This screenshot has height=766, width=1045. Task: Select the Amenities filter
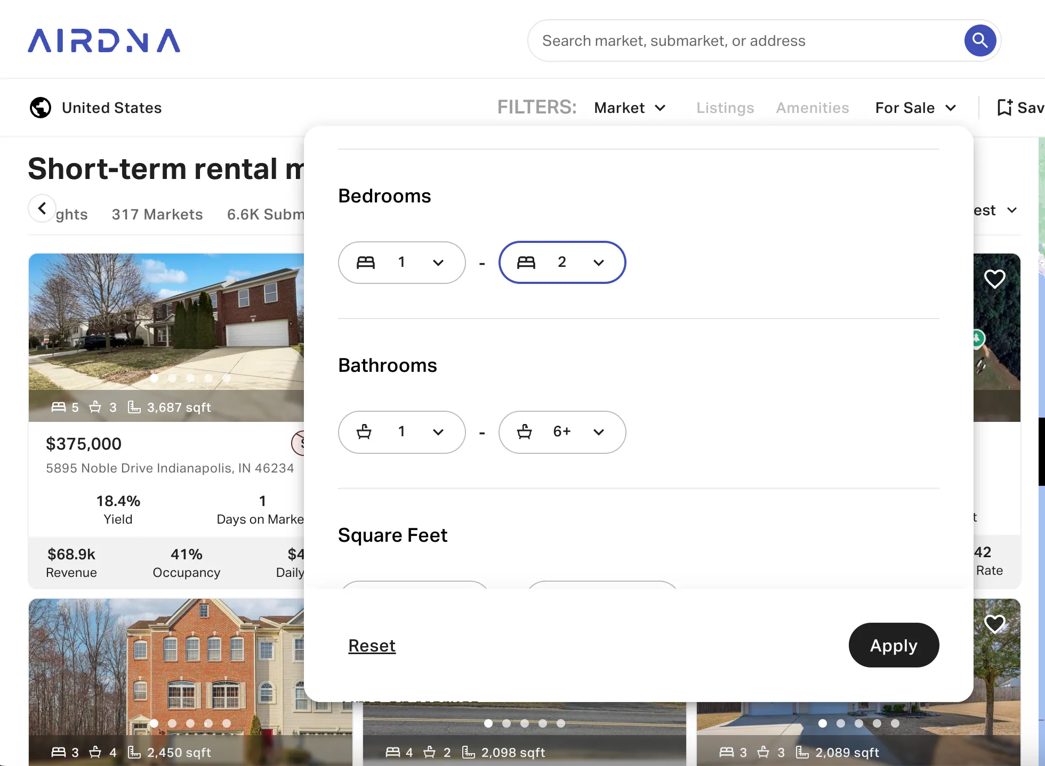(813, 108)
